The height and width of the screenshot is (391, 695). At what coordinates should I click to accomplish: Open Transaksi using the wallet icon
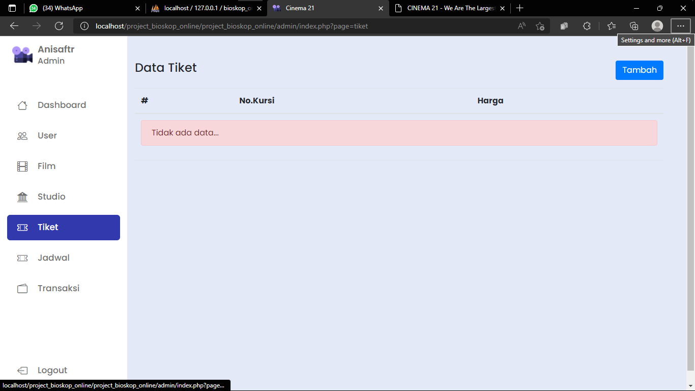coord(22,289)
